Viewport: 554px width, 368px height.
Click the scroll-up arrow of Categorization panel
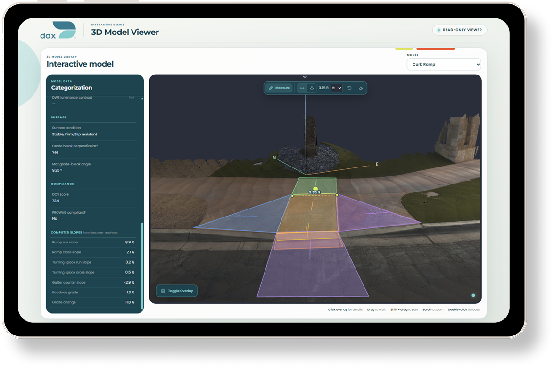(142, 99)
